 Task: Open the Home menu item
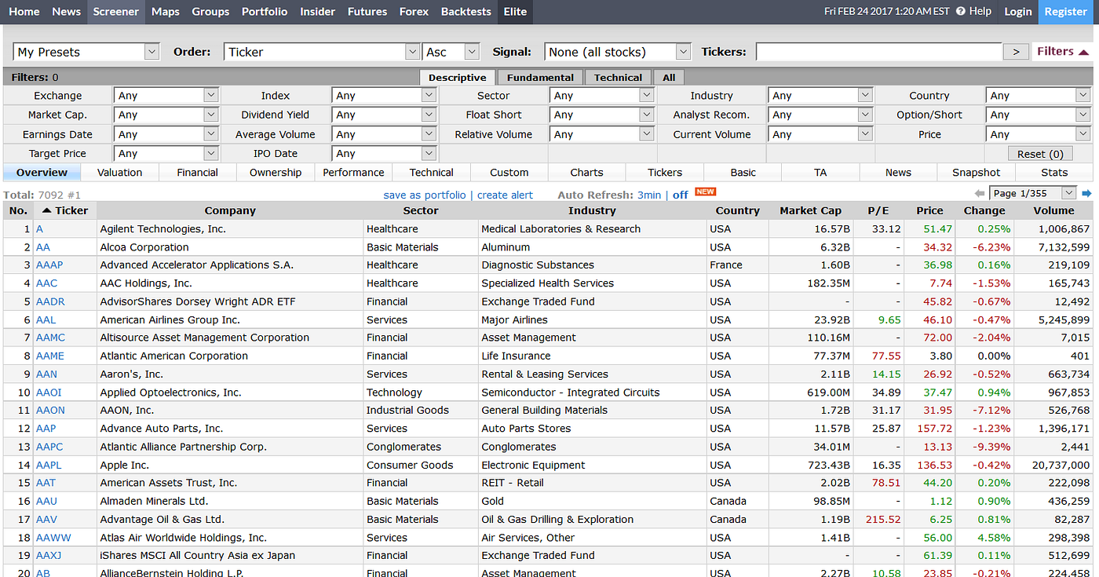coord(24,12)
